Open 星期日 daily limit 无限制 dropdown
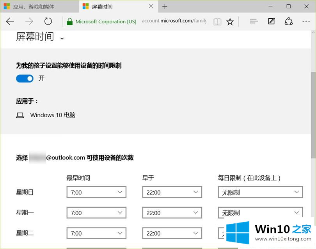This screenshot has height=249, width=316. click(x=260, y=192)
